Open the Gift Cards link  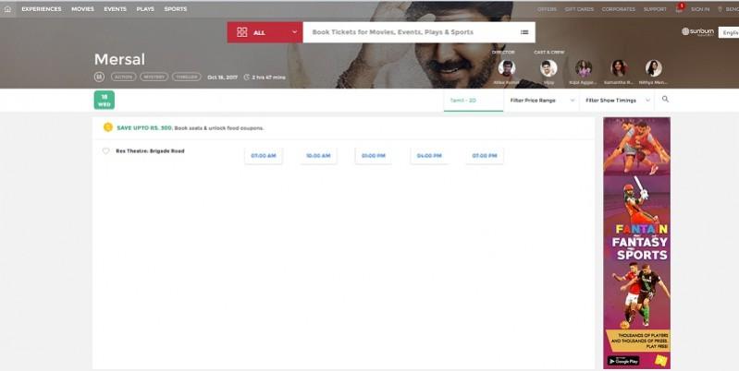pos(579,9)
